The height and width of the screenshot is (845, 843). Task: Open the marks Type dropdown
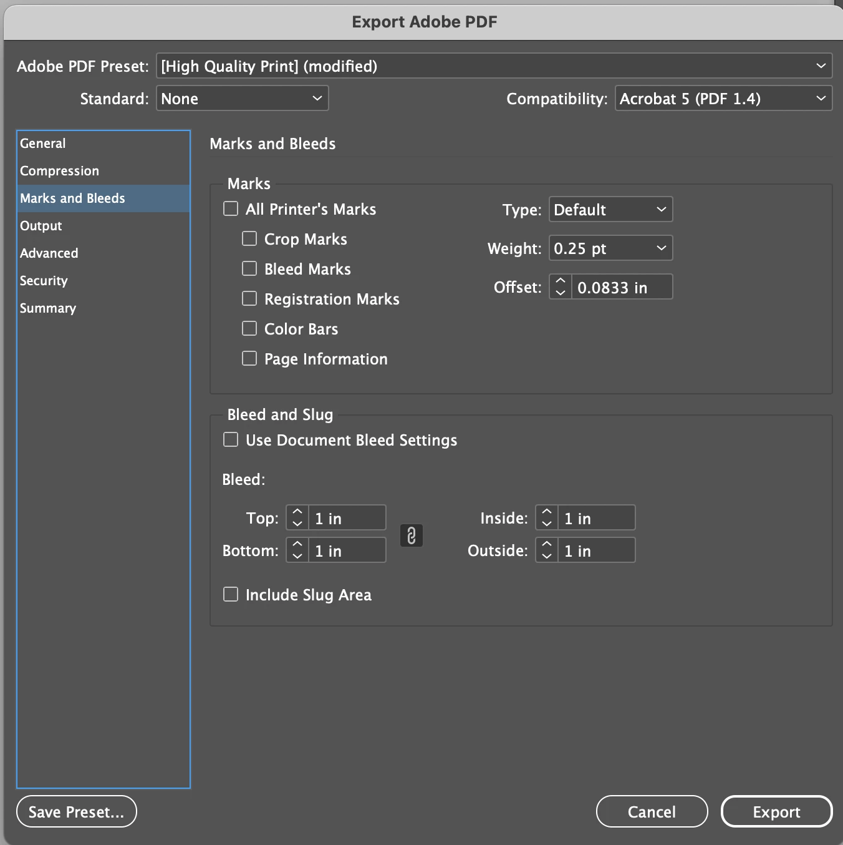pos(610,209)
